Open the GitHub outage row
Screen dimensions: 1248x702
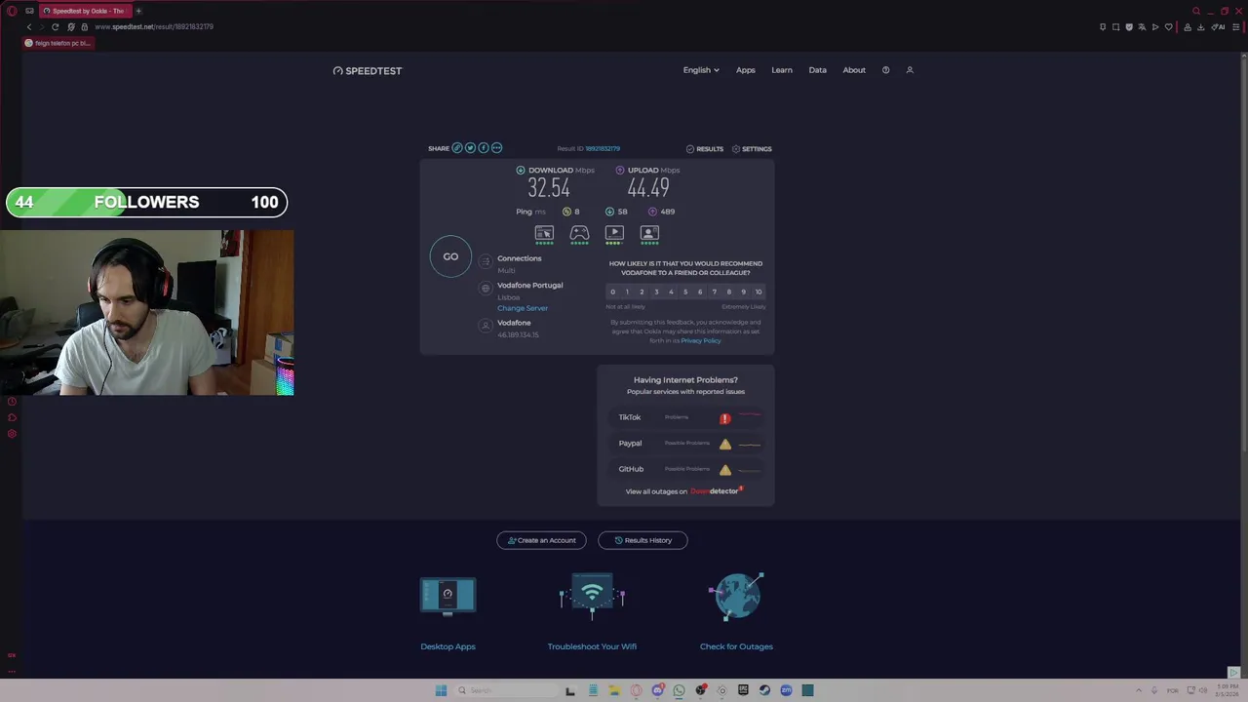(685, 469)
